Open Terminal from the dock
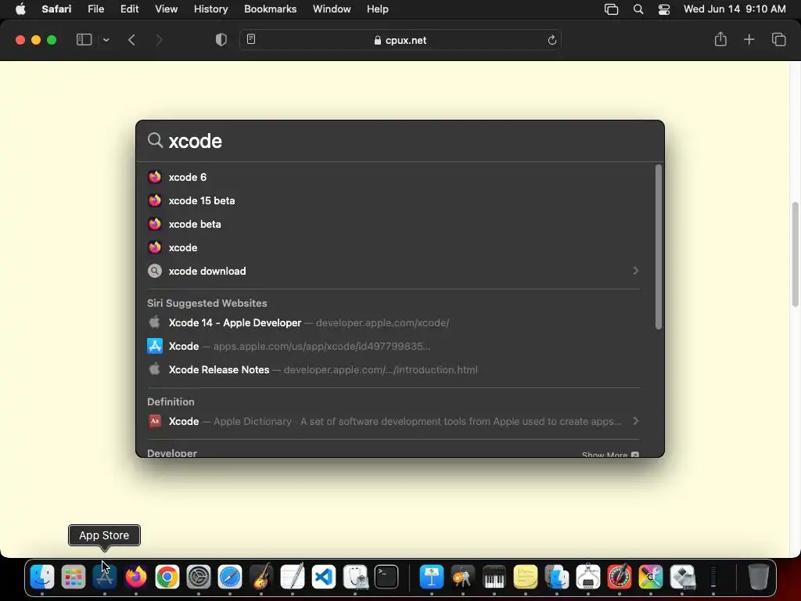The image size is (801, 601). point(386,577)
